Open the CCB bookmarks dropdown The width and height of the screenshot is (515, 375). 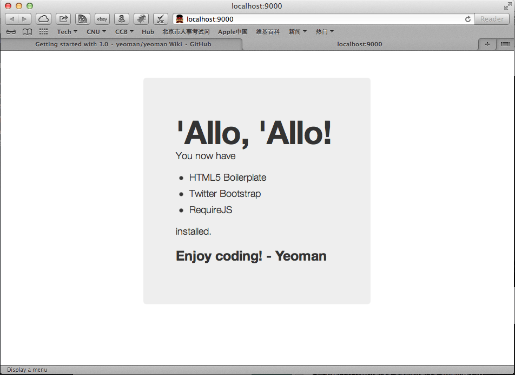[x=124, y=32]
